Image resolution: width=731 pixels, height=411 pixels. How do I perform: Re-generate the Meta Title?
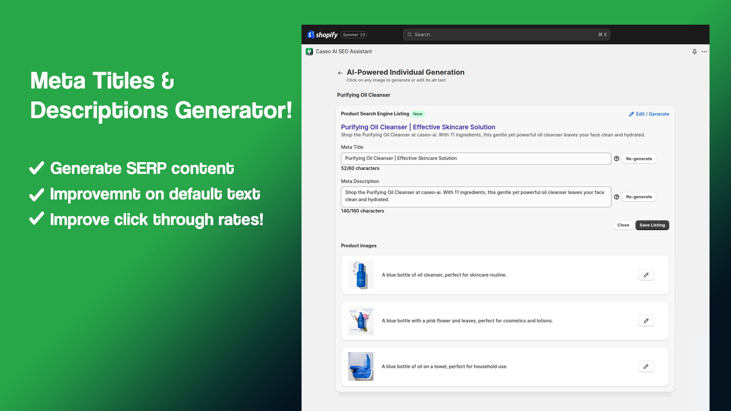pyautogui.click(x=639, y=158)
